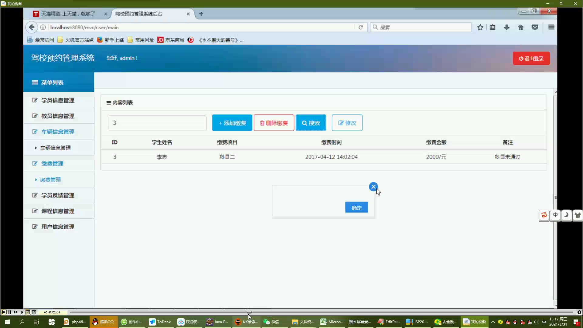Viewport: 583px width, 328px height.
Task: Open 课程信息管理 menu item
Action: [59, 211]
